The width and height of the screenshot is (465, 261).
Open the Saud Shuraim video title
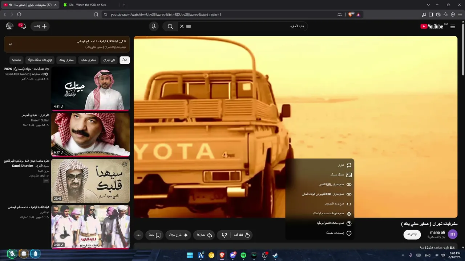26,163
